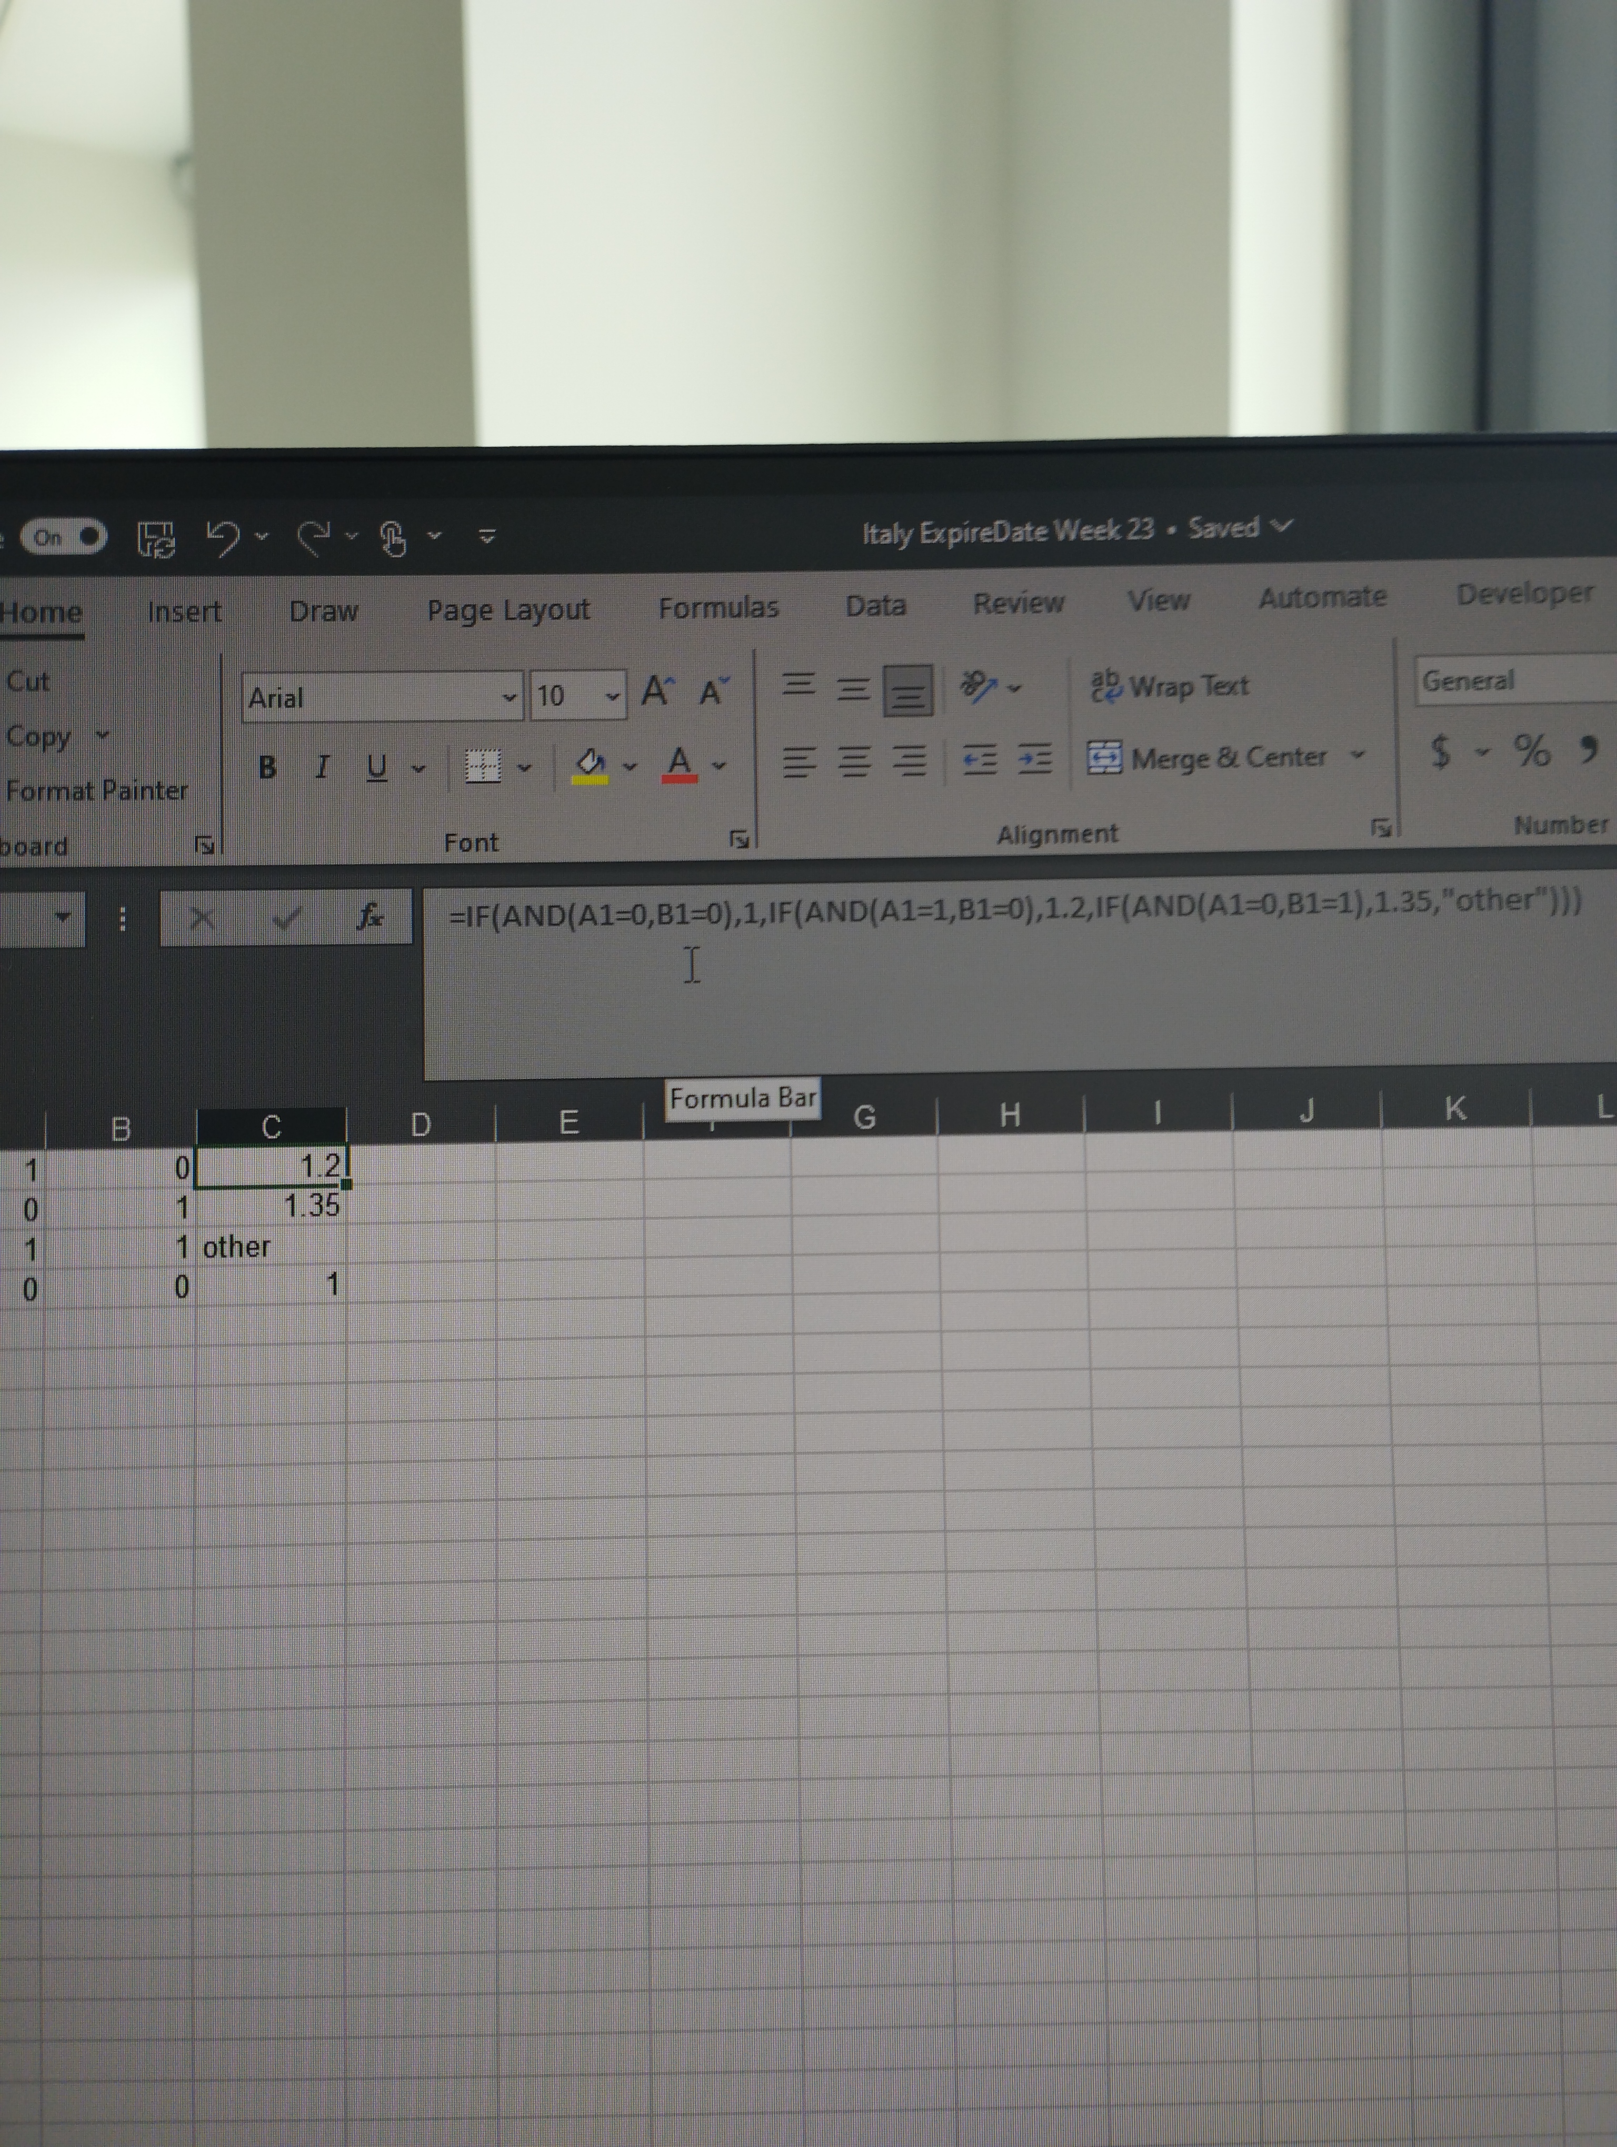Switch to the Page Layout tab
Viewport: 1617px width, 2147px height.
[507, 609]
